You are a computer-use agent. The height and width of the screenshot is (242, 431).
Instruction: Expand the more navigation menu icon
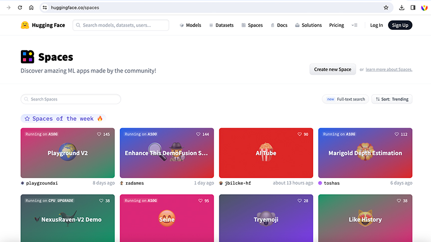pos(354,25)
